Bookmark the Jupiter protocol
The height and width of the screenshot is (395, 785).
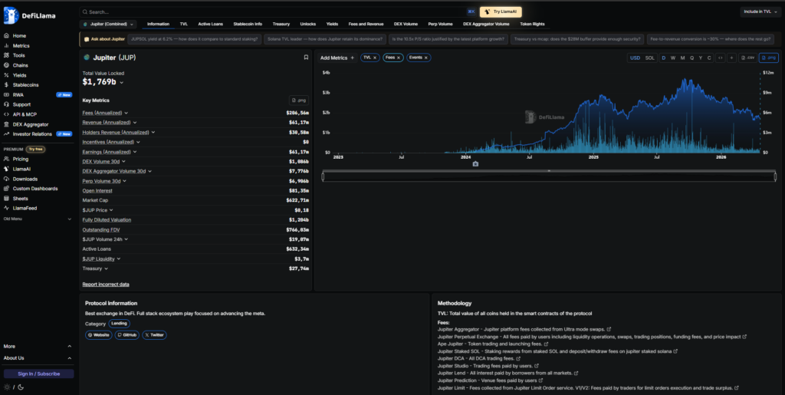[x=306, y=58]
